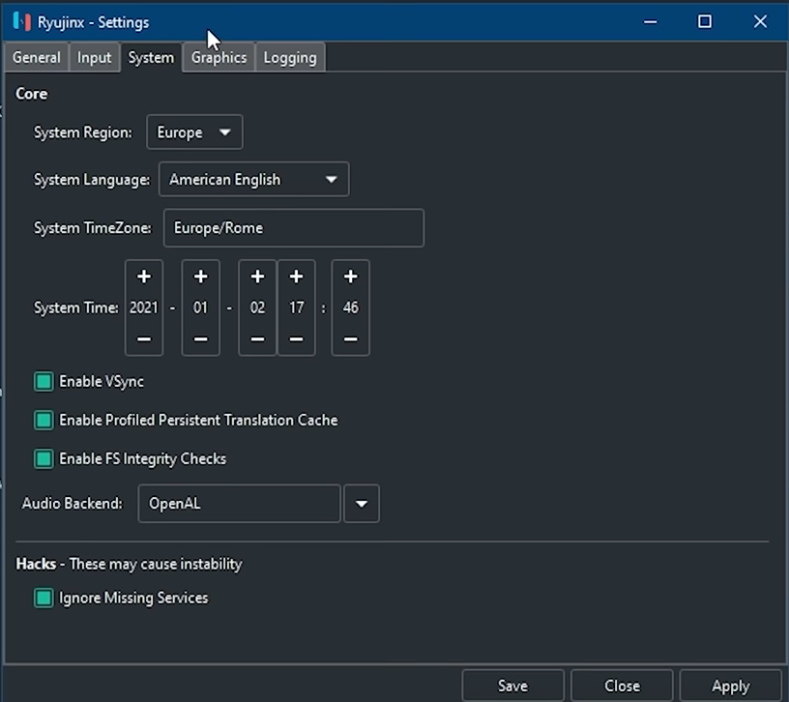Toggle Ignore Missing Services hack
This screenshot has width=789, height=702.
click(x=44, y=599)
